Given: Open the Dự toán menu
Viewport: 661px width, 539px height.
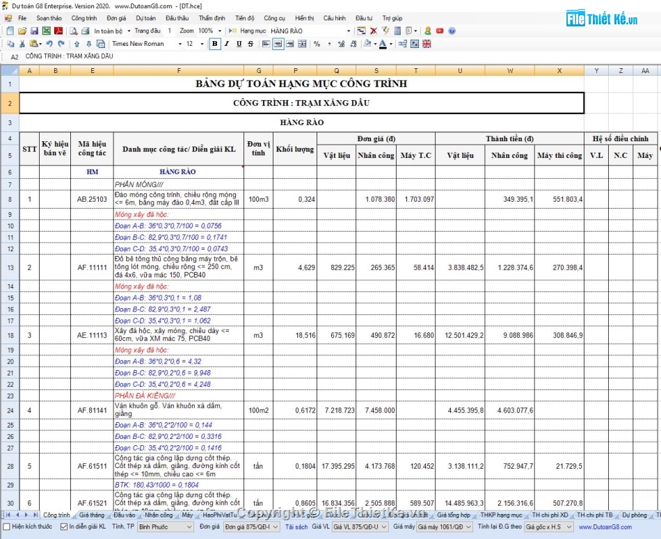Looking at the screenshot, I should [146, 18].
